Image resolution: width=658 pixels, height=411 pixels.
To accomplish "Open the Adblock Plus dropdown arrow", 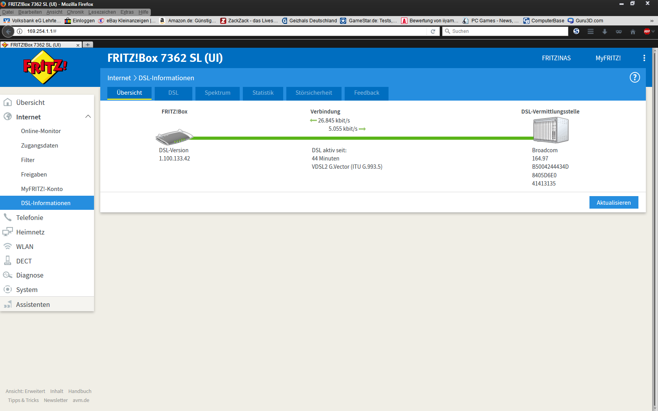I will [653, 31].
